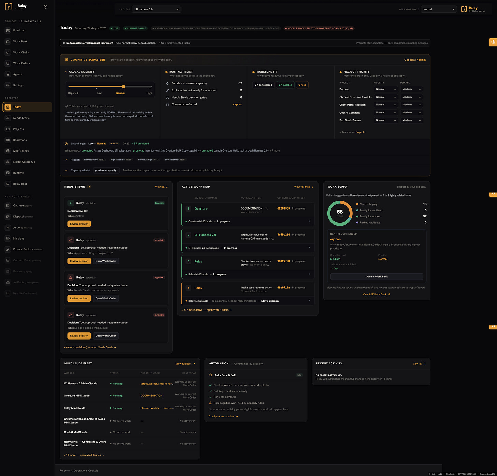
Task: Open the Work Orders clipboard icon
Action: pyautogui.click(x=8, y=63)
